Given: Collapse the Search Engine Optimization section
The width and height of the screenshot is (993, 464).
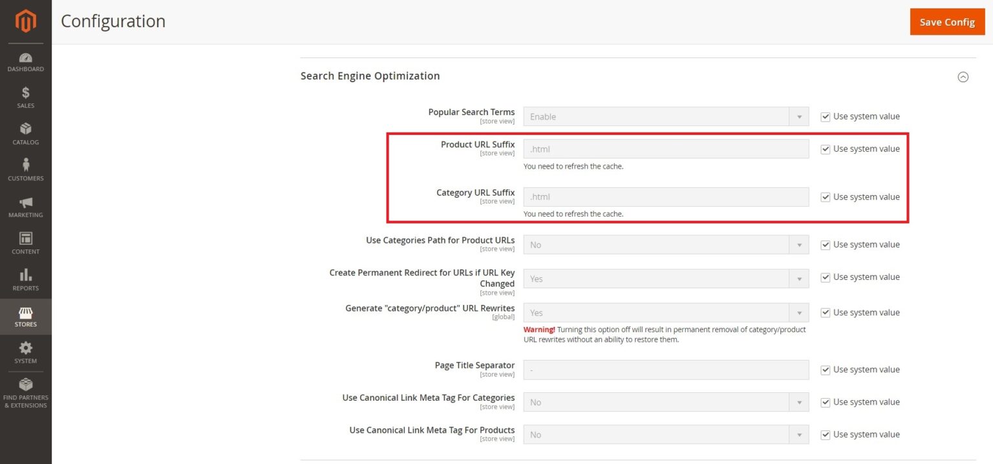Looking at the screenshot, I should coord(963,77).
